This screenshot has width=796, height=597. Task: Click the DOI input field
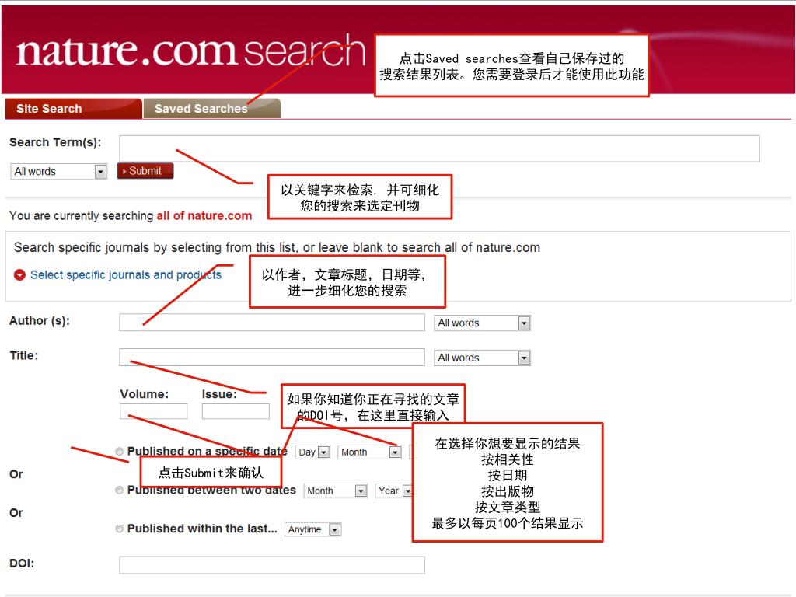point(271,565)
